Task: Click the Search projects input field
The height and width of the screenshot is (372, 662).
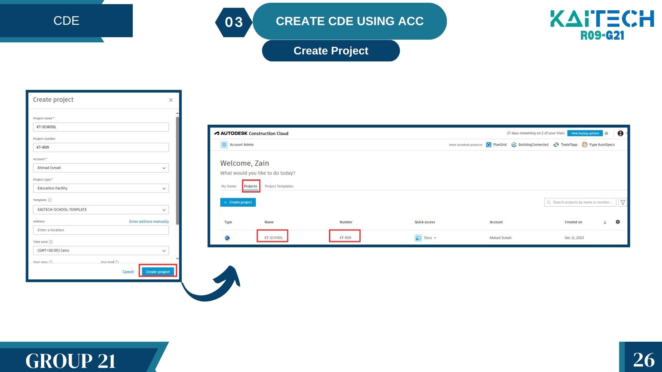Action: point(582,203)
